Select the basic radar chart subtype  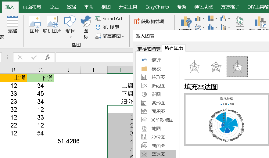[194, 66]
